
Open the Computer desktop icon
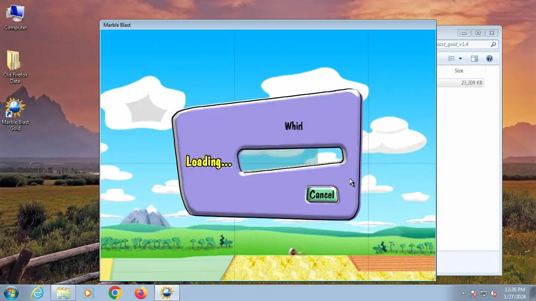(x=15, y=18)
